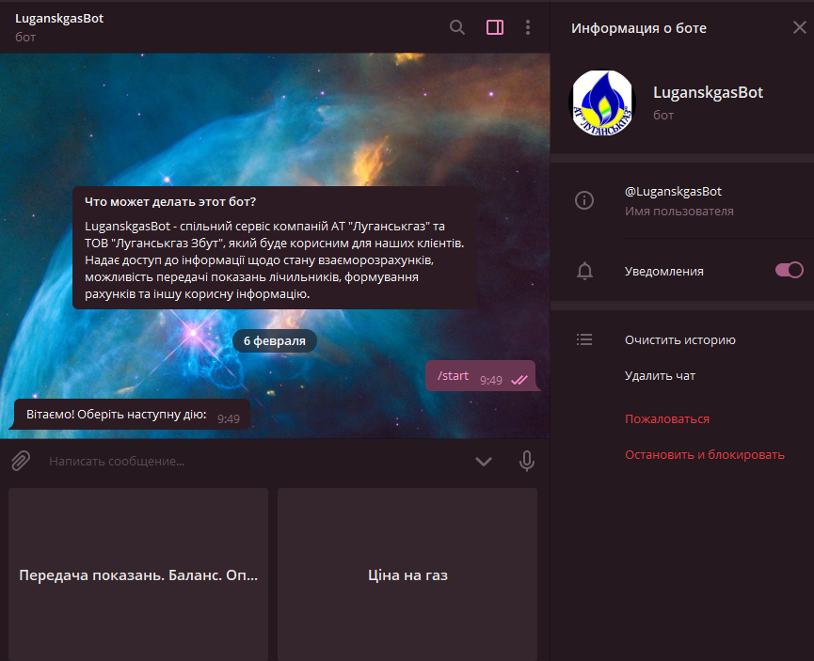Click the paperclip attach file icon
814x661 pixels.
pos(21,461)
